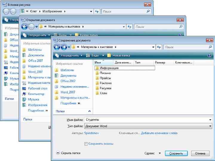The width and height of the screenshot is (215, 161).
Task: Click help icon in Save document toolbar
Action: tap(209, 55)
